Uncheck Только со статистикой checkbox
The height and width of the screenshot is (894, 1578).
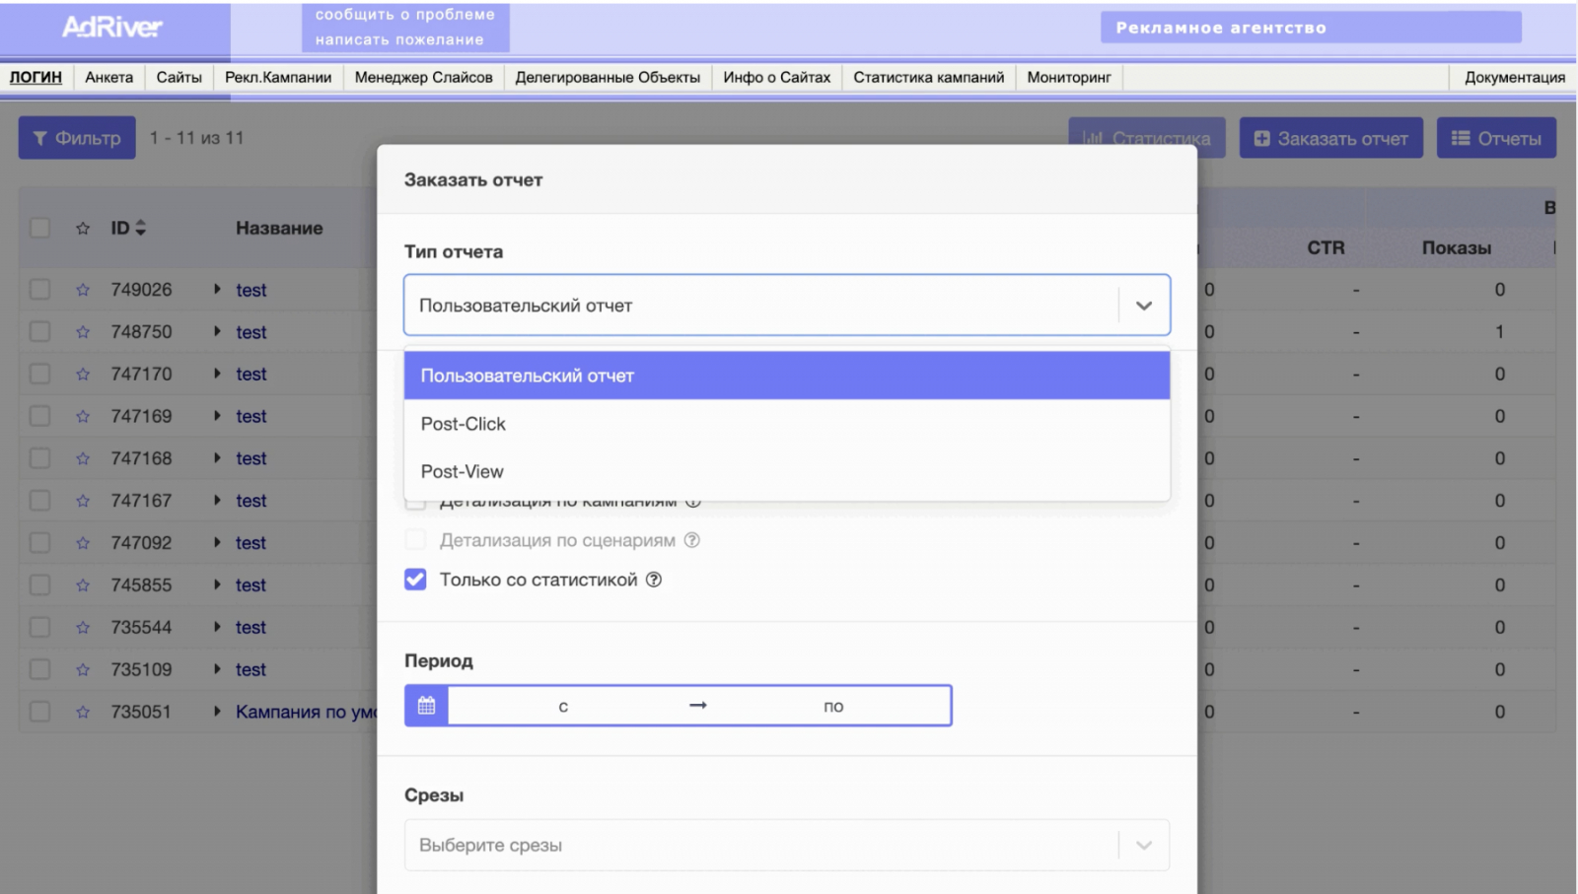[x=415, y=580]
